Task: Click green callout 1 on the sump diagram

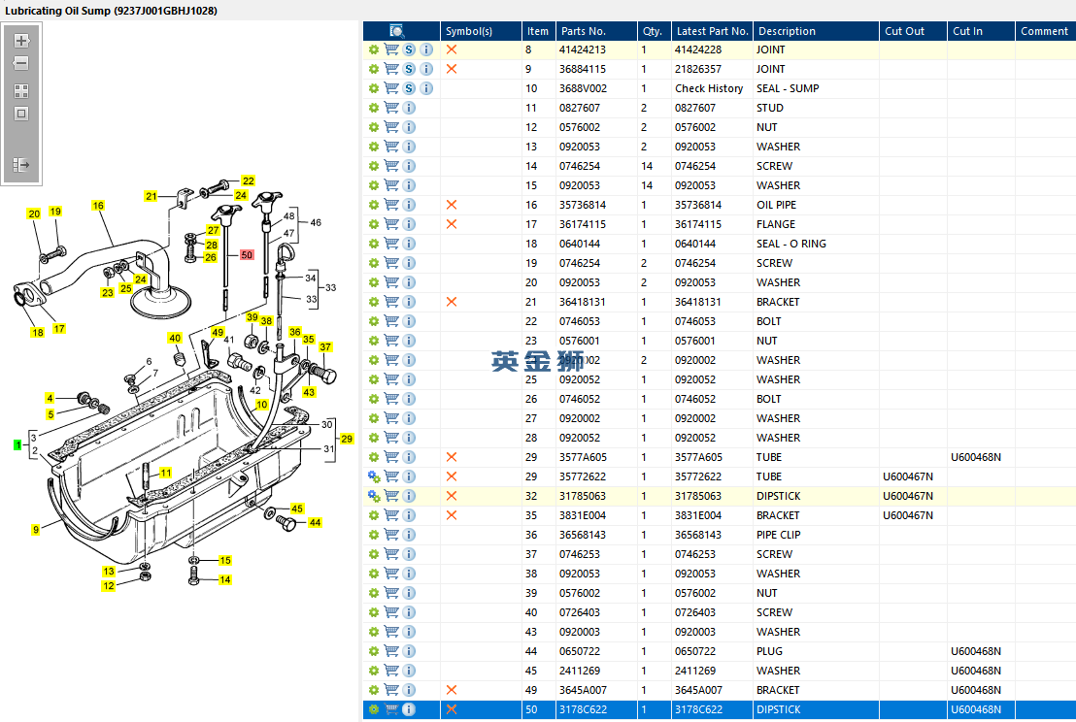Action: 17,444
